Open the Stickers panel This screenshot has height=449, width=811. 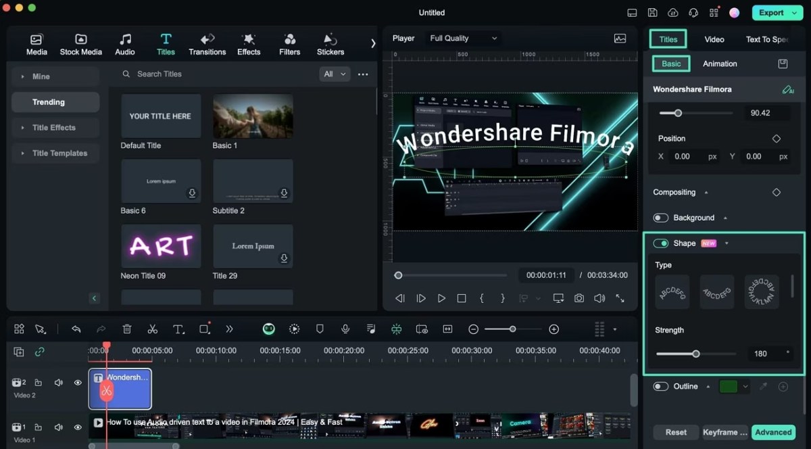[330, 44]
